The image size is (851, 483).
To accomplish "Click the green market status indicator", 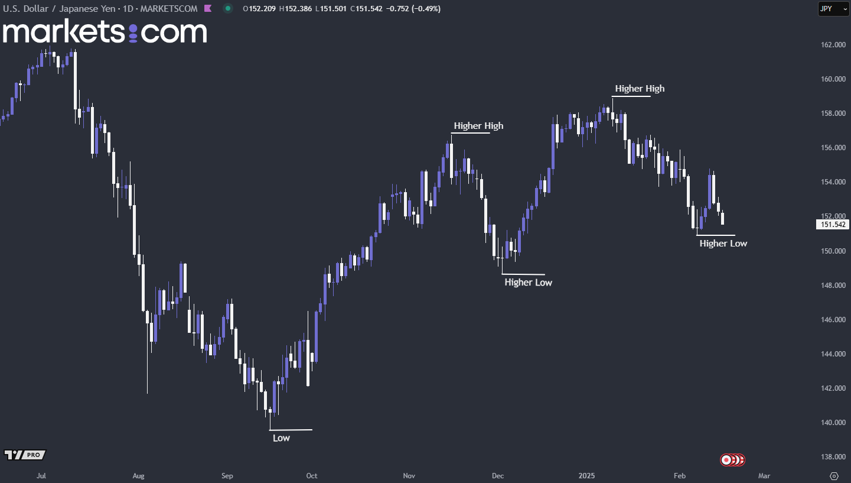I will coord(228,9).
